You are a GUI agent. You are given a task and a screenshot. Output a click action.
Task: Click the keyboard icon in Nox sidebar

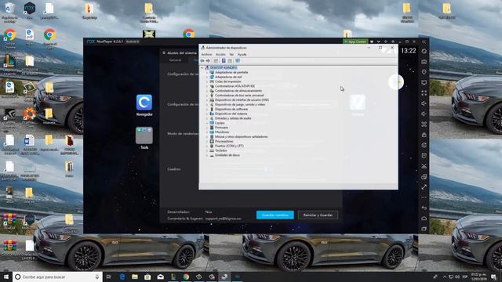pyautogui.click(x=424, y=62)
